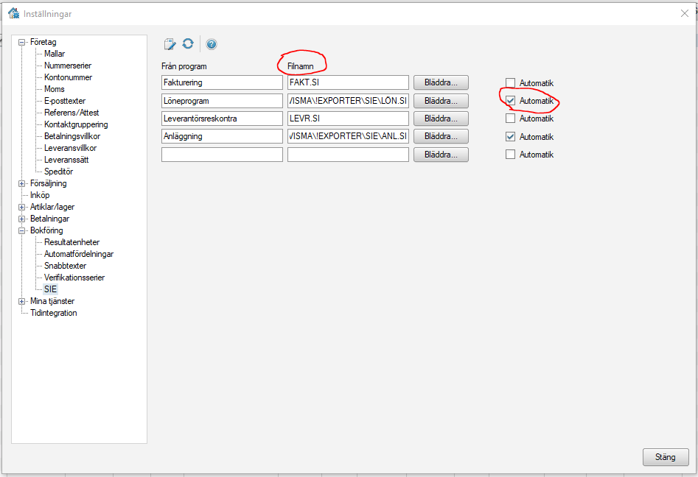Browse file for Anläggning row
The height and width of the screenshot is (477, 698).
pos(441,136)
